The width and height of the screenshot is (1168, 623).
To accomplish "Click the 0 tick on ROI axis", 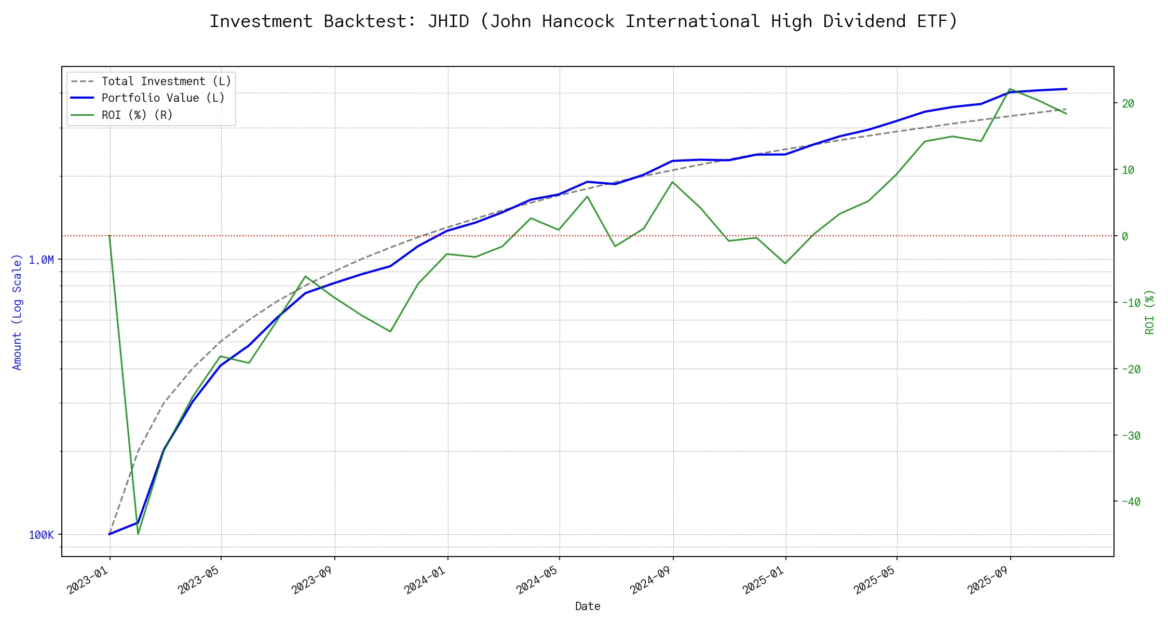I will [1125, 236].
